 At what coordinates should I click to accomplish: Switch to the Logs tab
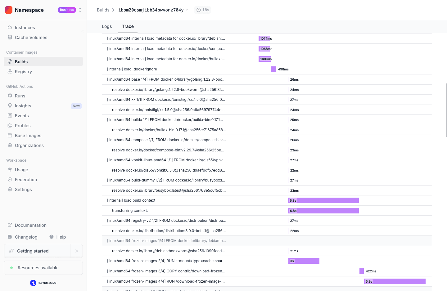coord(107,26)
